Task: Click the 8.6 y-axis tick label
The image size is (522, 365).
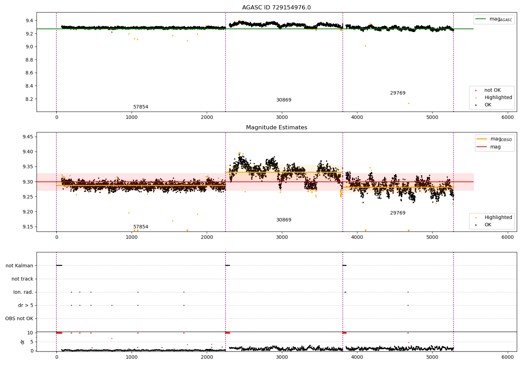Action: coord(29,73)
